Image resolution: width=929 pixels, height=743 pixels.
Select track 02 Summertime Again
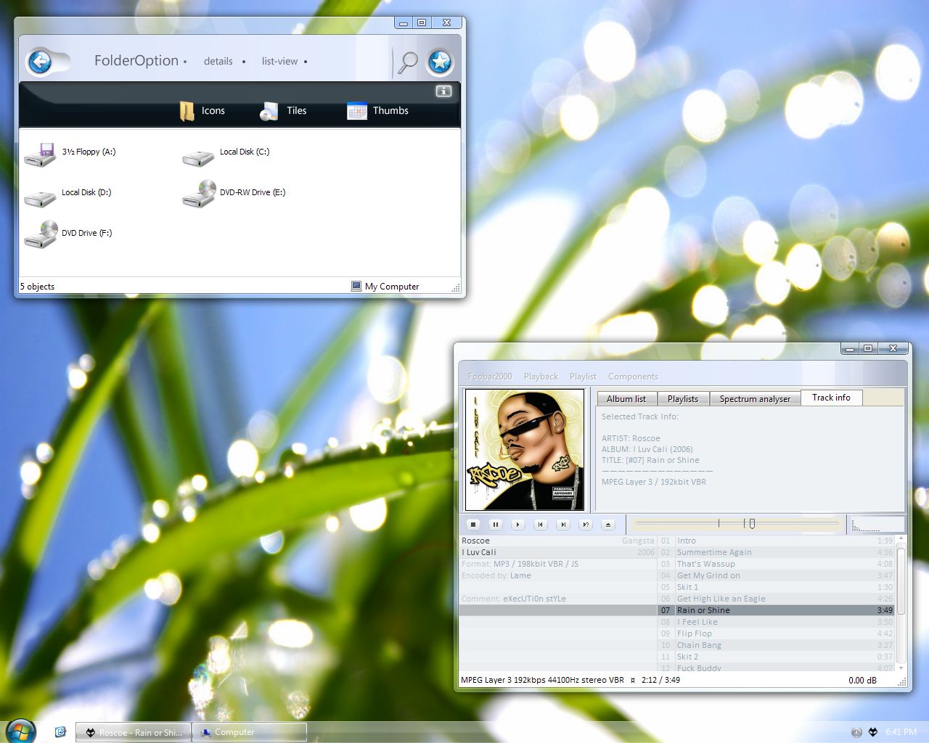777,552
